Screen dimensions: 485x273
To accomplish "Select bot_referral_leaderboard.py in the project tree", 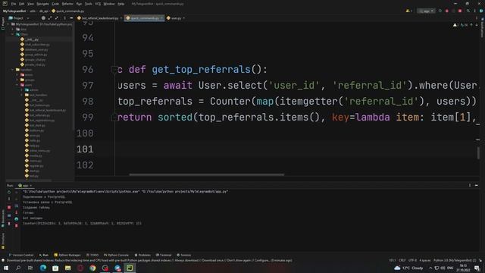I will [45, 110].
